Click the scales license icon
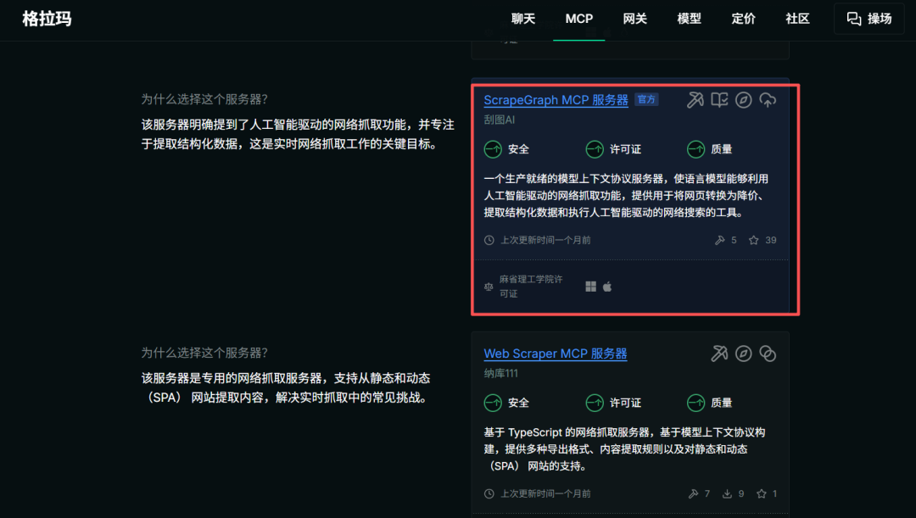This screenshot has width=916, height=518. click(x=489, y=287)
